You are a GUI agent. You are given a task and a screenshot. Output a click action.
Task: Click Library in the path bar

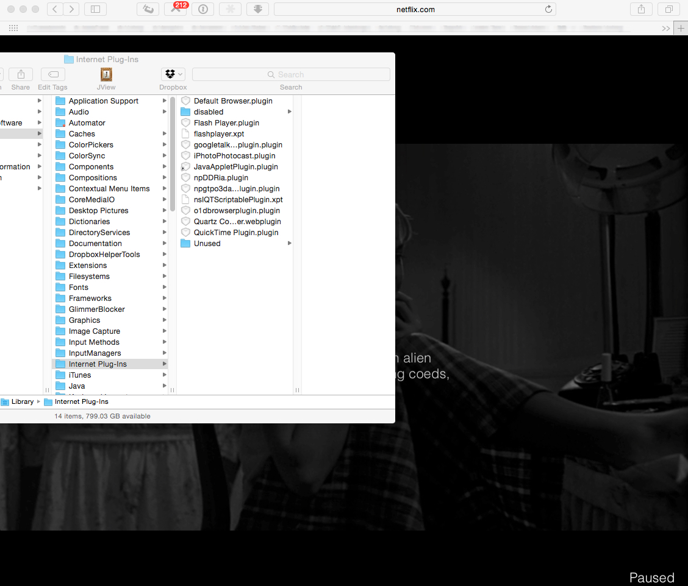tap(23, 401)
